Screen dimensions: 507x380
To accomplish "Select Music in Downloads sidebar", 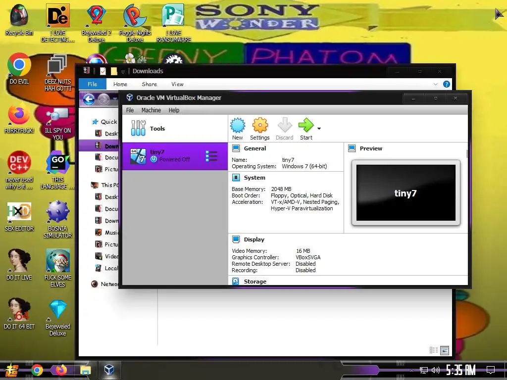I will click(107, 233).
